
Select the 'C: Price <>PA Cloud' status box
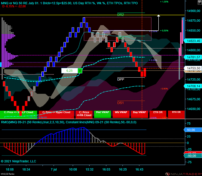click(x=84, y=114)
